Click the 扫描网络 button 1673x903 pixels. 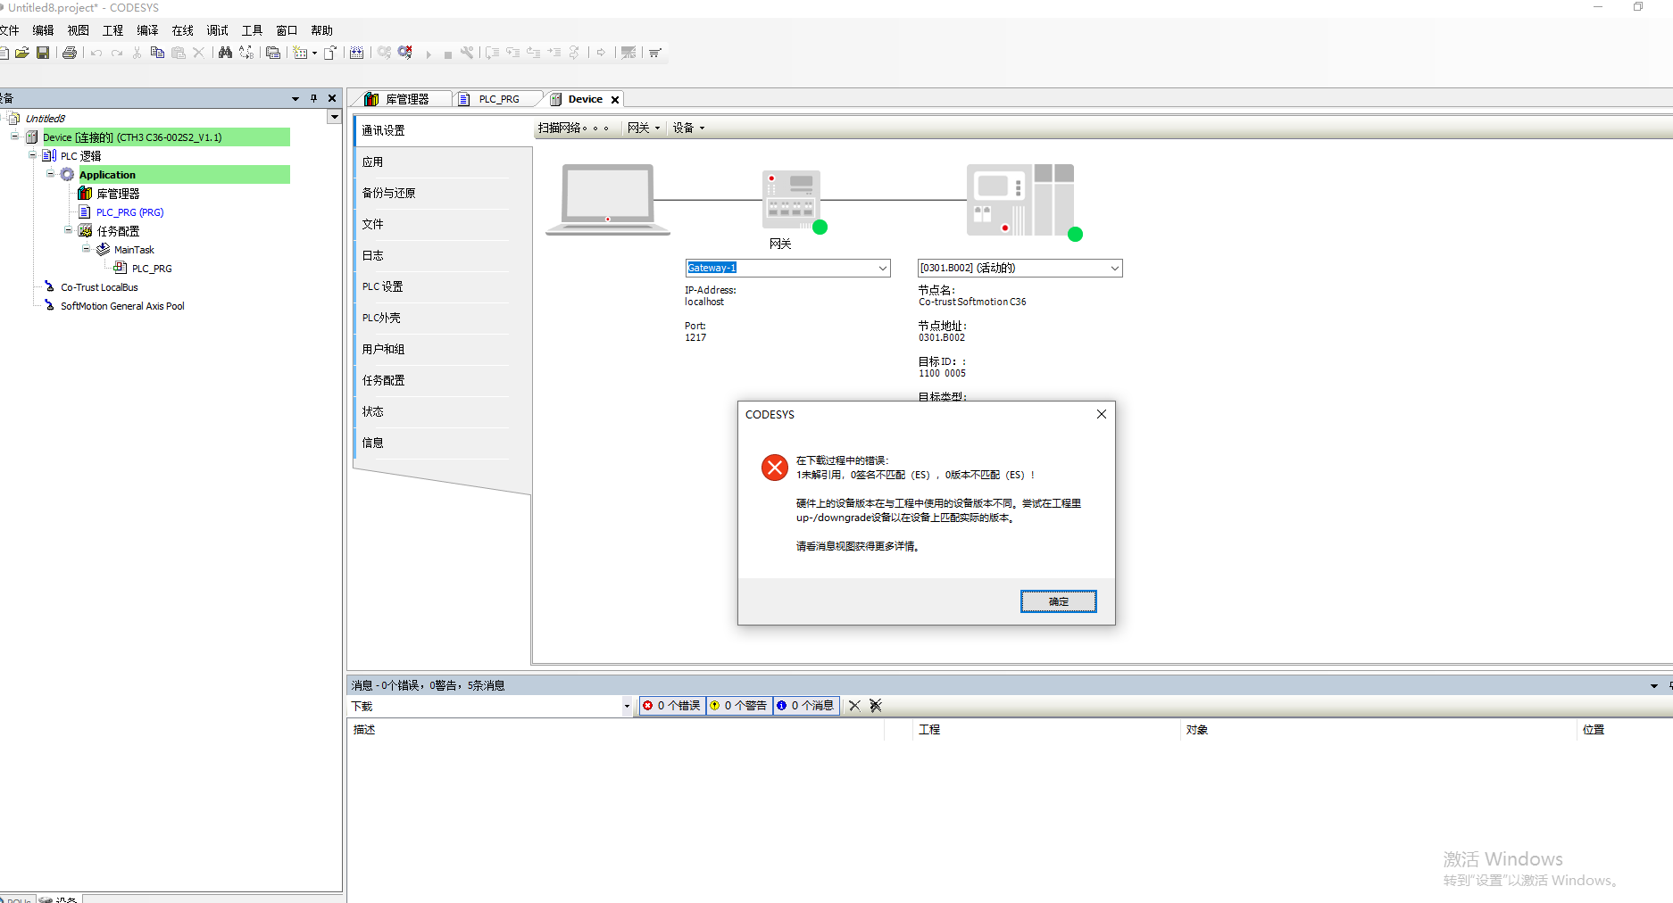574,128
